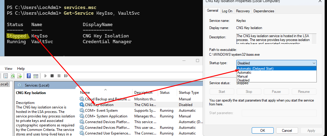Sort services by the Status column header
This screenshot has height=136, width=327.
pos(165,93)
